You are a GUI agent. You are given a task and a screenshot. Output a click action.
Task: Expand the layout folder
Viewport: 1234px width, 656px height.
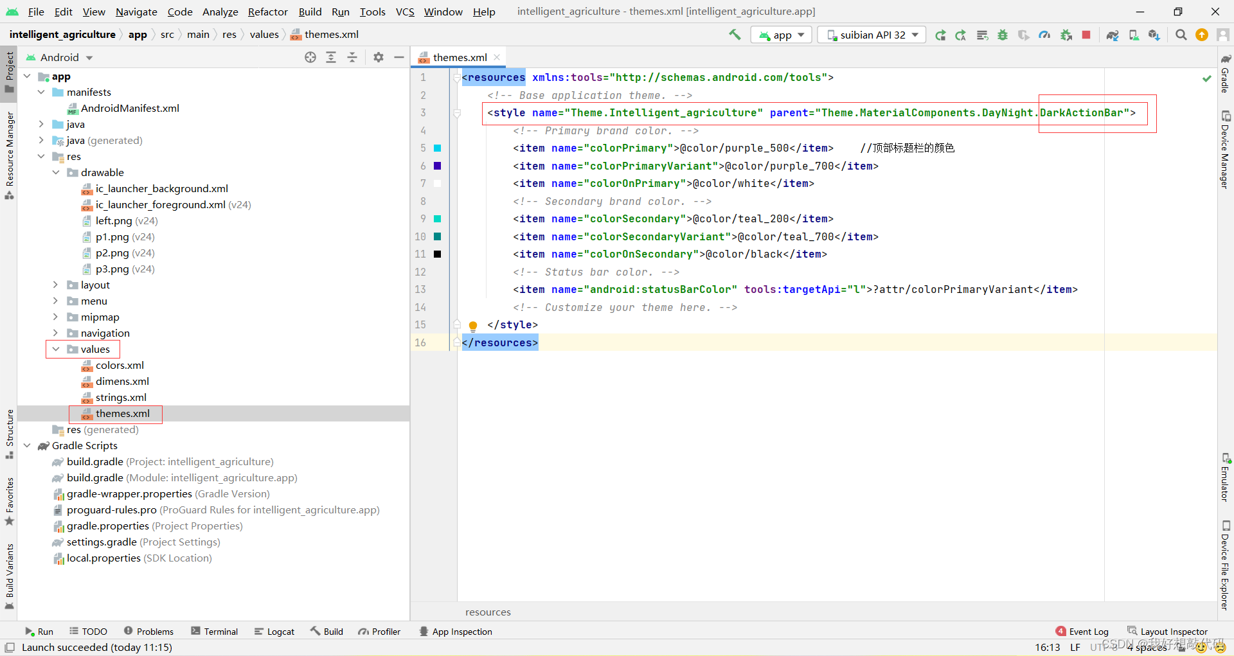(56, 285)
